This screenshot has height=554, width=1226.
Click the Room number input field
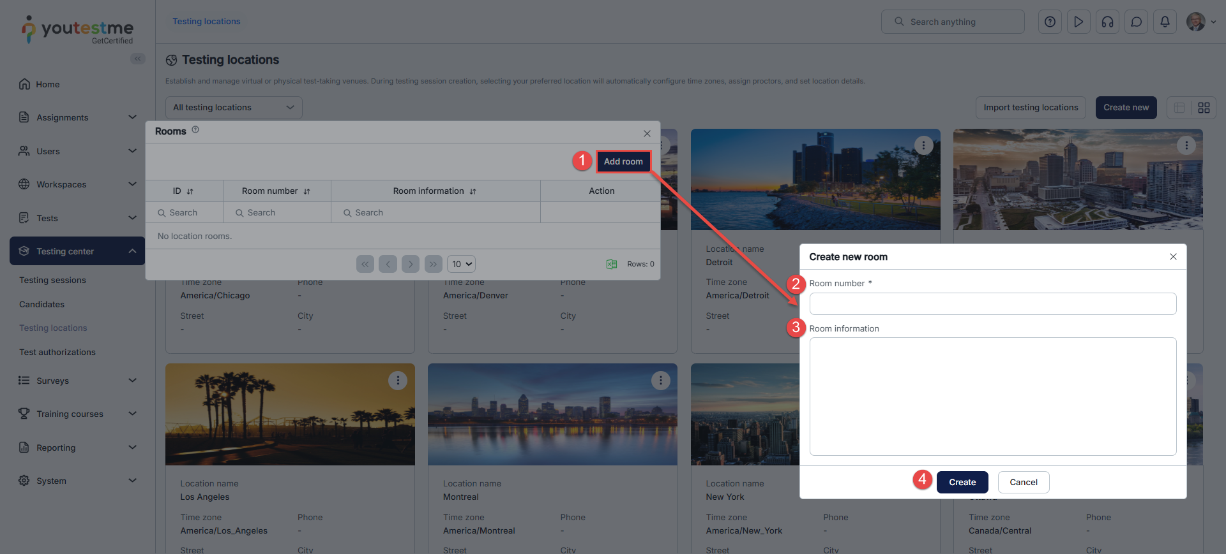(992, 303)
